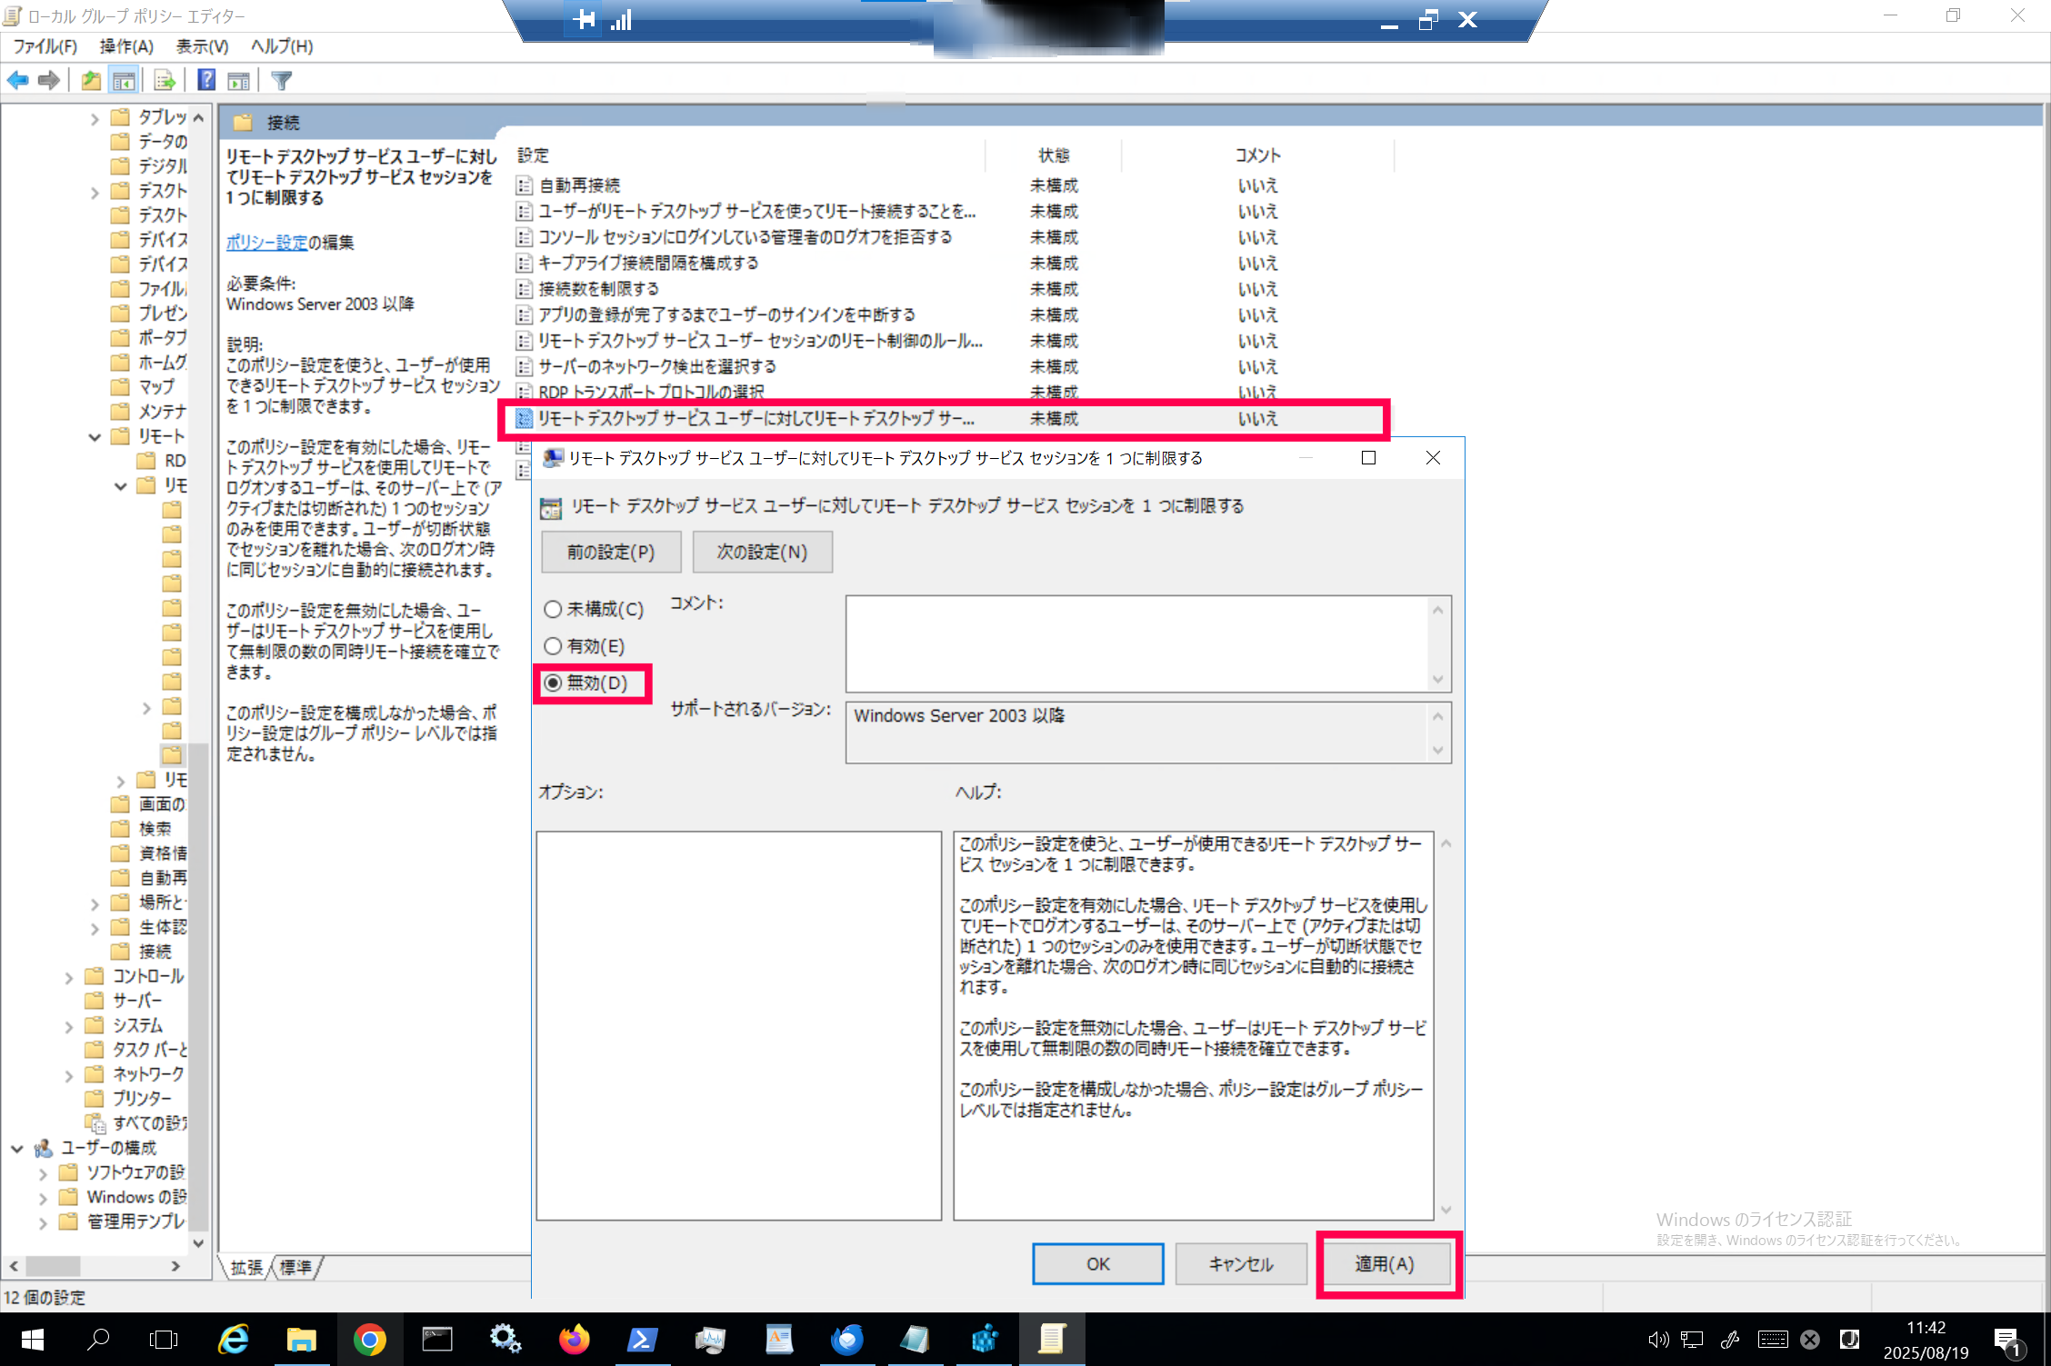Collapse the ユーザーの構成 tree node
2051x1366 pixels.
point(17,1149)
